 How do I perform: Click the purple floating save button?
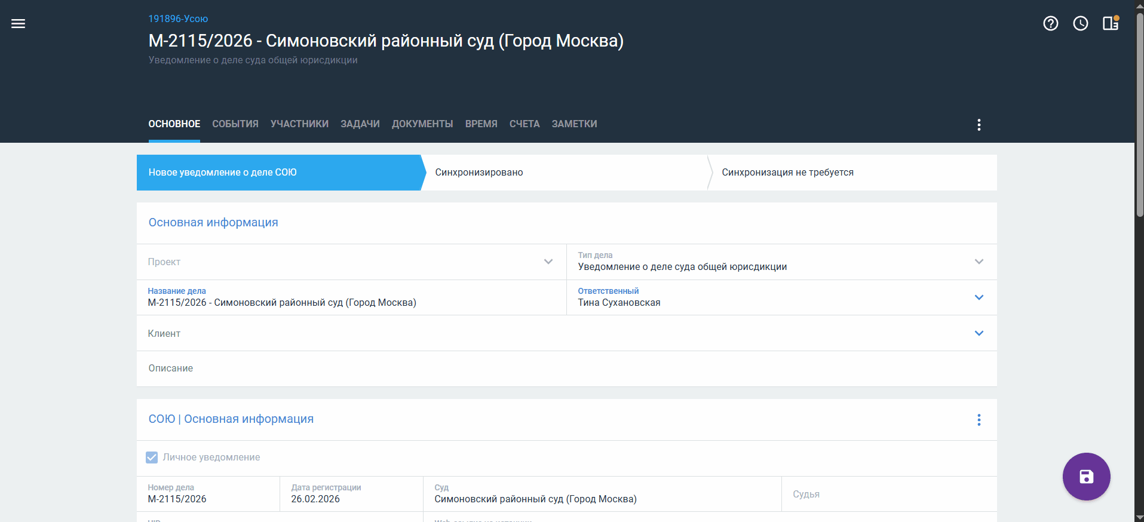click(1086, 477)
